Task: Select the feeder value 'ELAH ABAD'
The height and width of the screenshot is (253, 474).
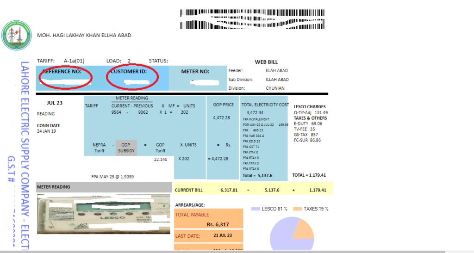Action: [x=277, y=70]
